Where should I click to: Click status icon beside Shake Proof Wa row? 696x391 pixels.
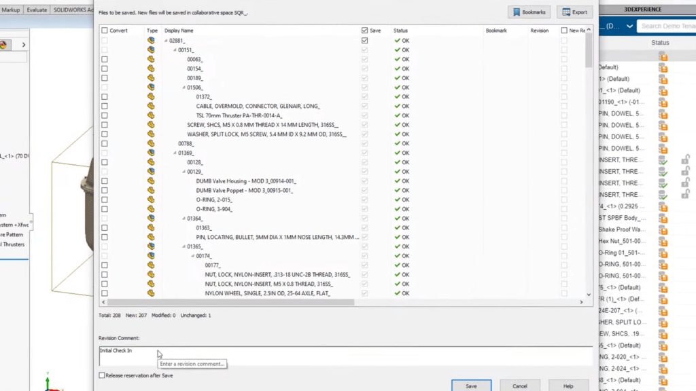point(663,230)
